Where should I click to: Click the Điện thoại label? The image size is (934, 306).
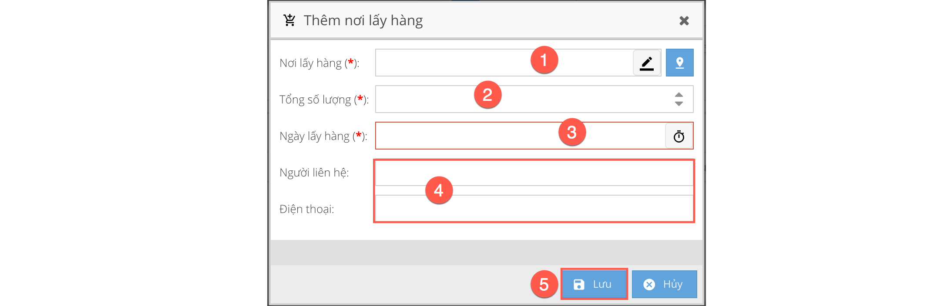[x=306, y=210]
